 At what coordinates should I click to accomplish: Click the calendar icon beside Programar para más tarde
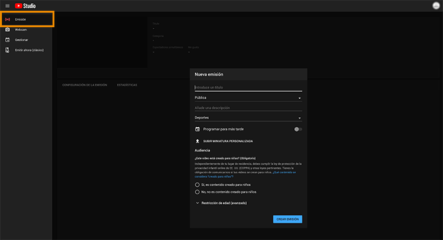pos(197,129)
